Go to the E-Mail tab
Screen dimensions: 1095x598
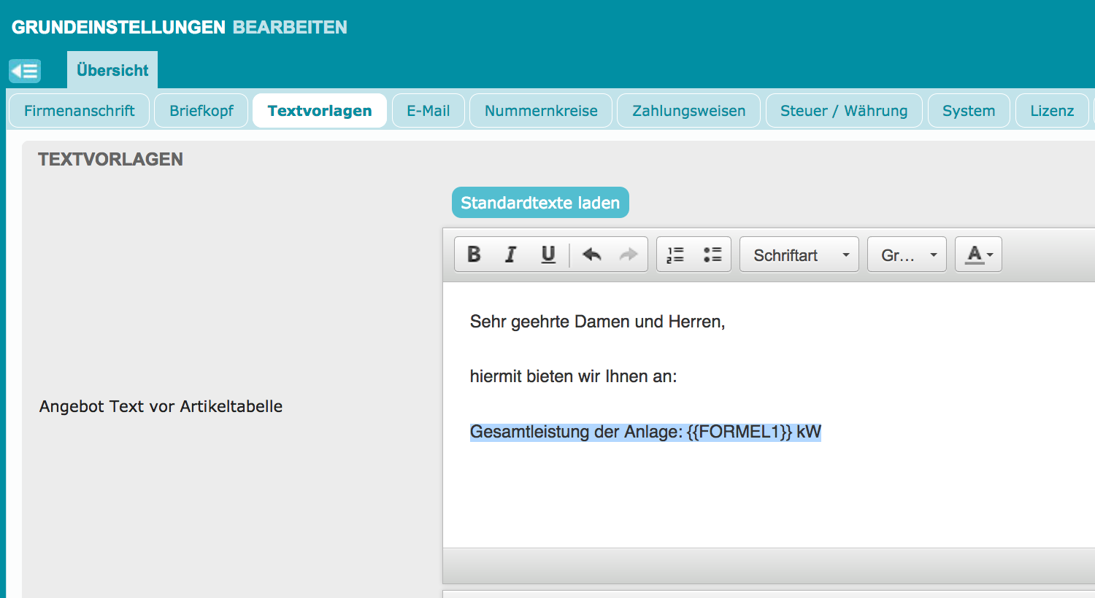[x=429, y=111]
